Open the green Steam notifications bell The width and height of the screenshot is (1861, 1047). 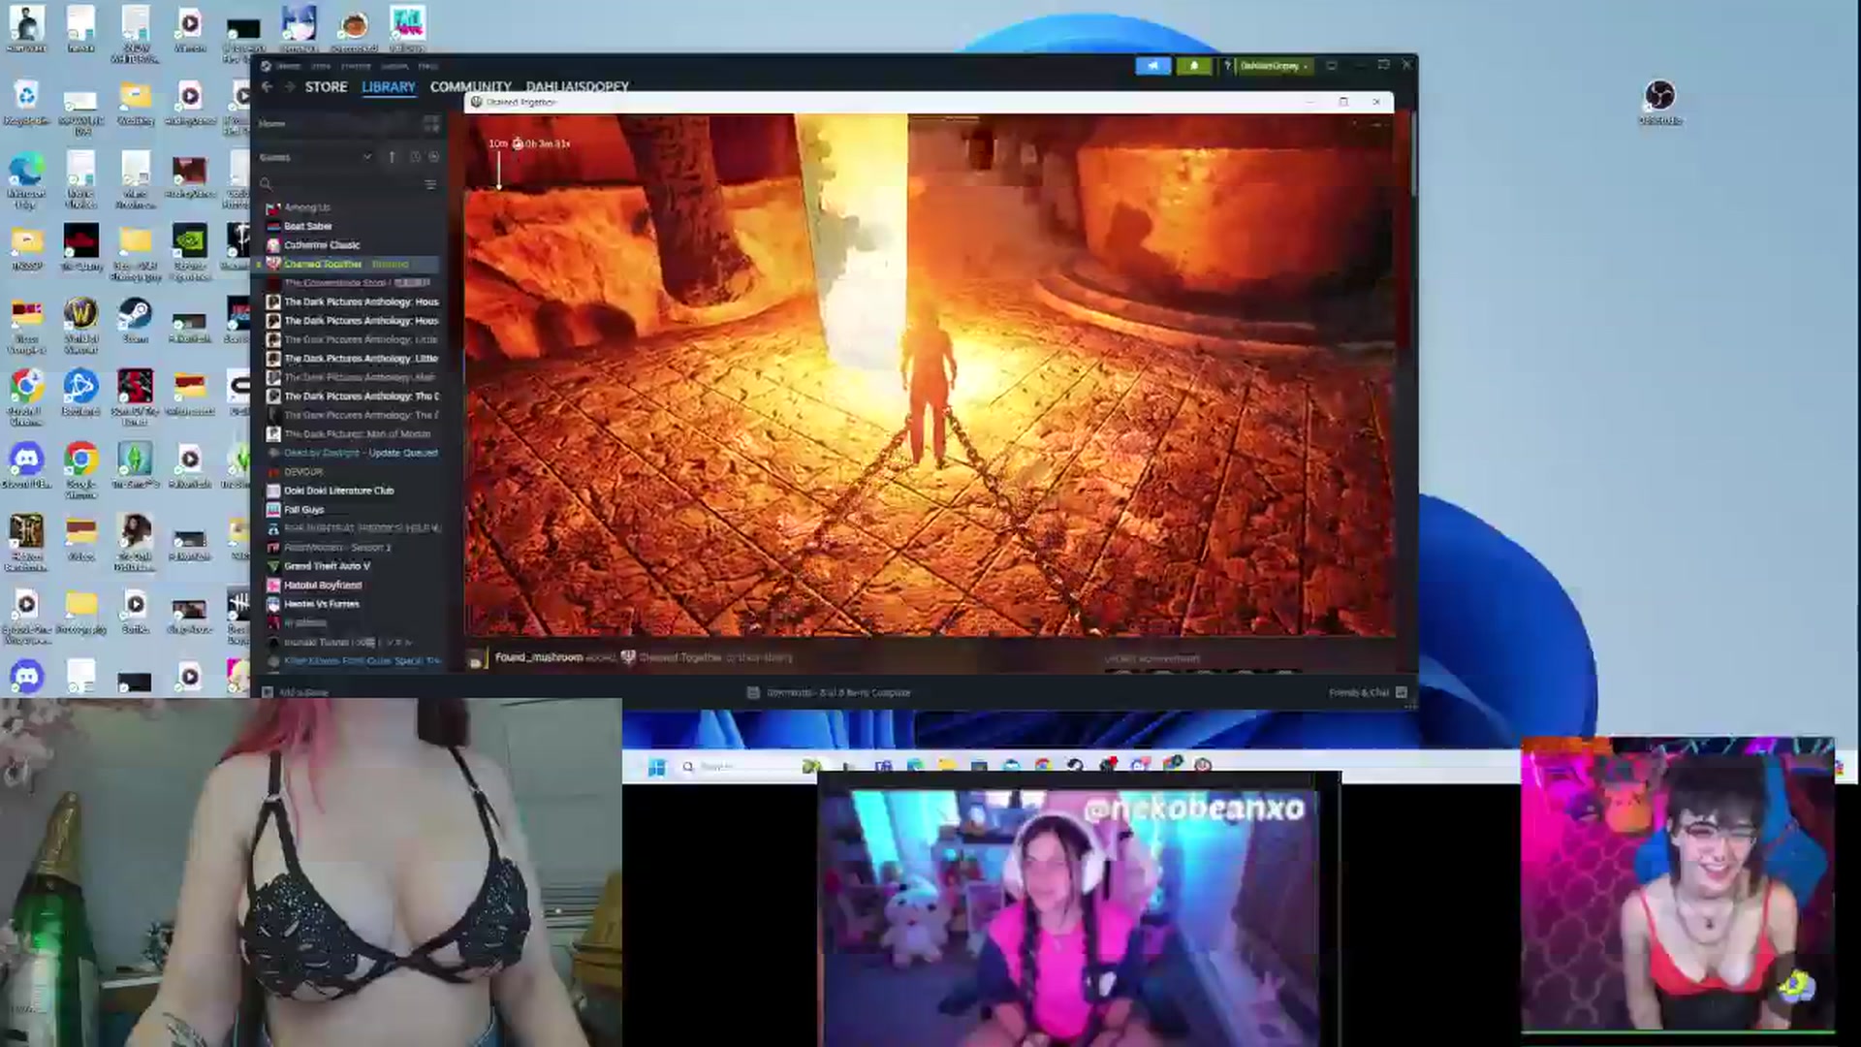point(1193,65)
